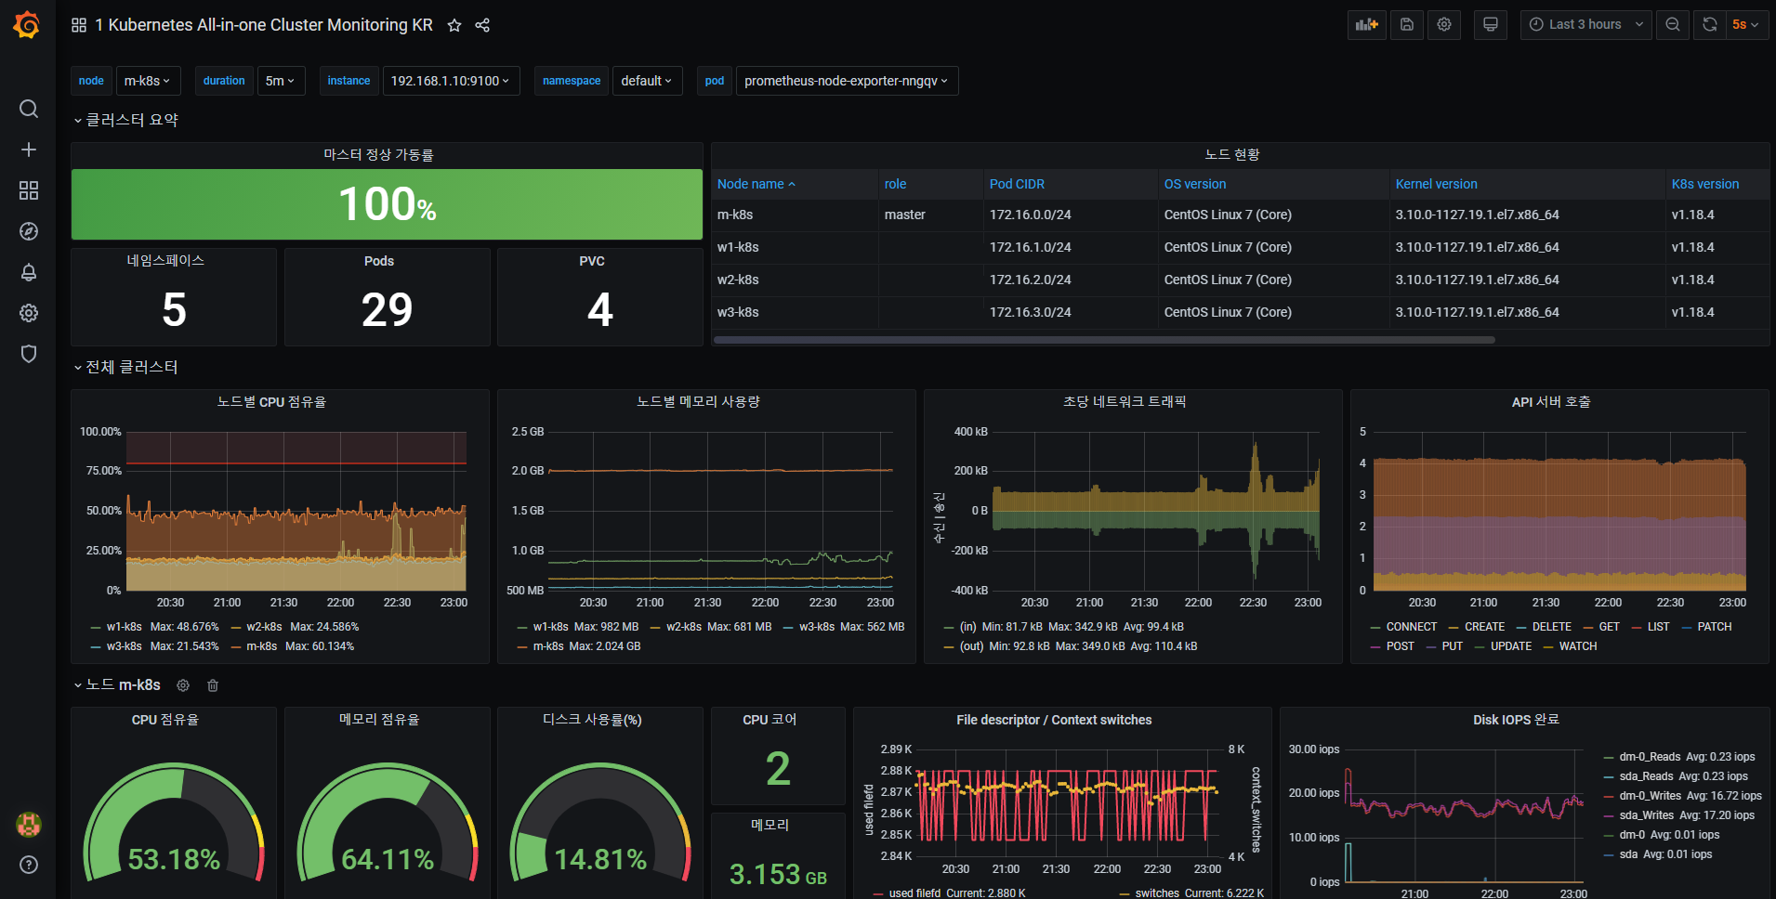Screen dimensions: 1776x899
Task: Open the Explore compass icon
Action: click(29, 231)
